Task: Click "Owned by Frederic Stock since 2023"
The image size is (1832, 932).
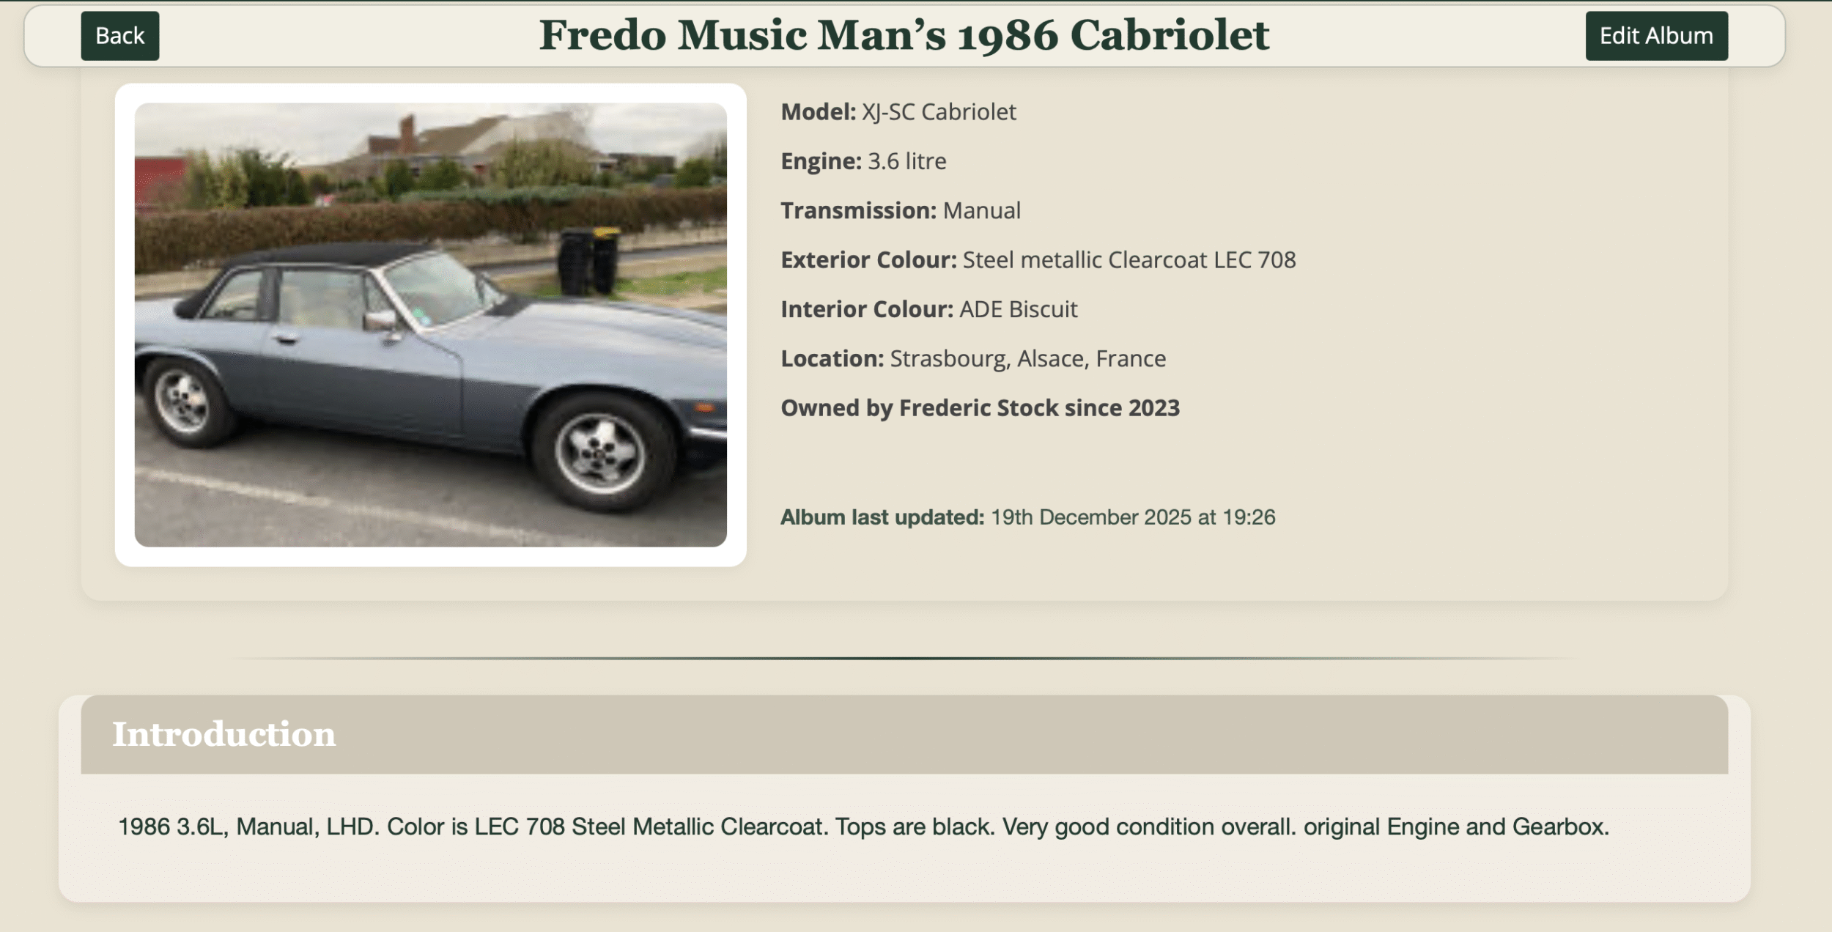Action: (x=980, y=408)
